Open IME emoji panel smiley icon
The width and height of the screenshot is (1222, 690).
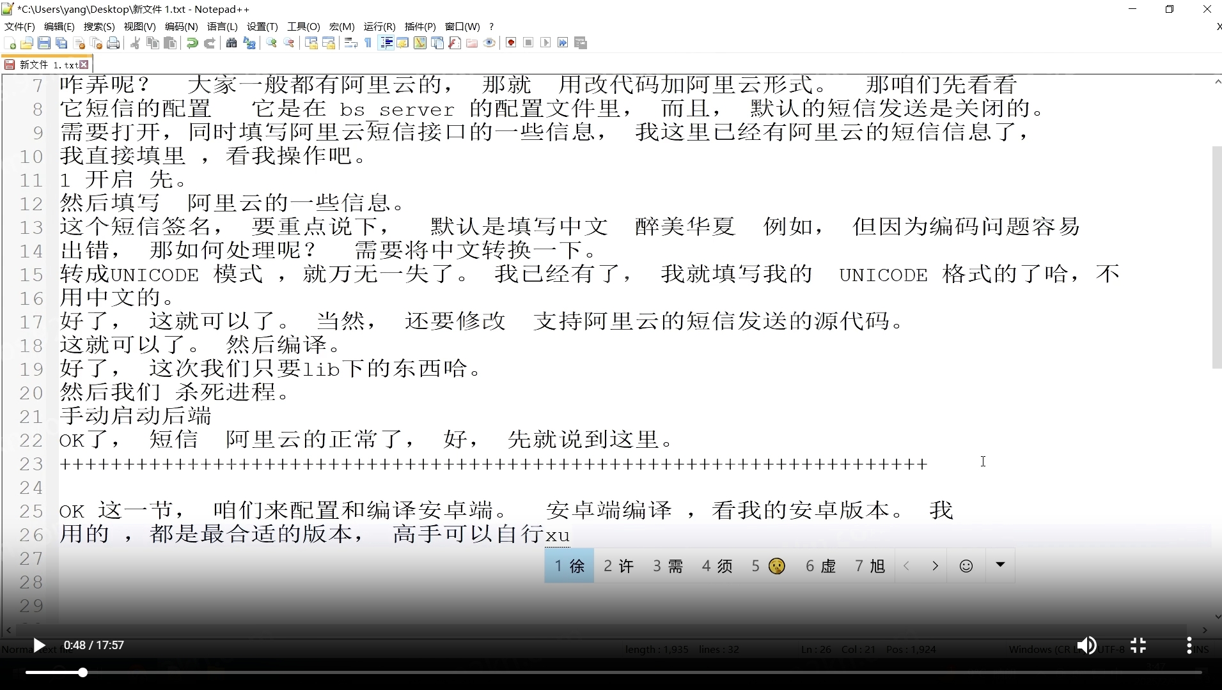coord(966,566)
